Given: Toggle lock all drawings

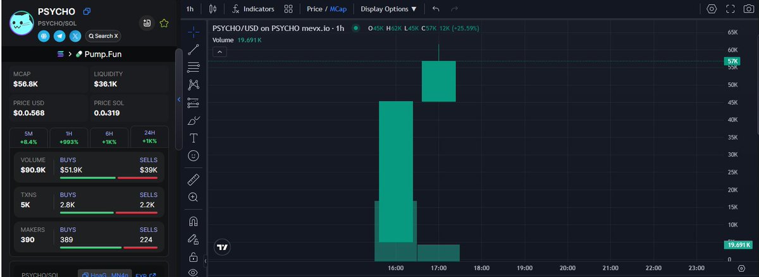Looking at the screenshot, I should [x=194, y=257].
